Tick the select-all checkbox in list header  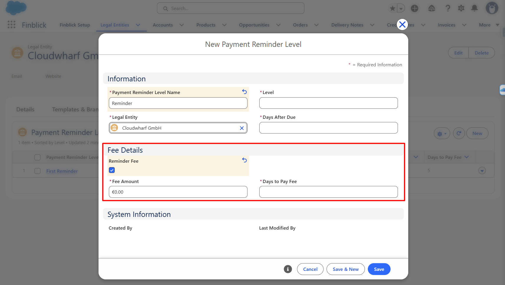[x=37, y=157]
